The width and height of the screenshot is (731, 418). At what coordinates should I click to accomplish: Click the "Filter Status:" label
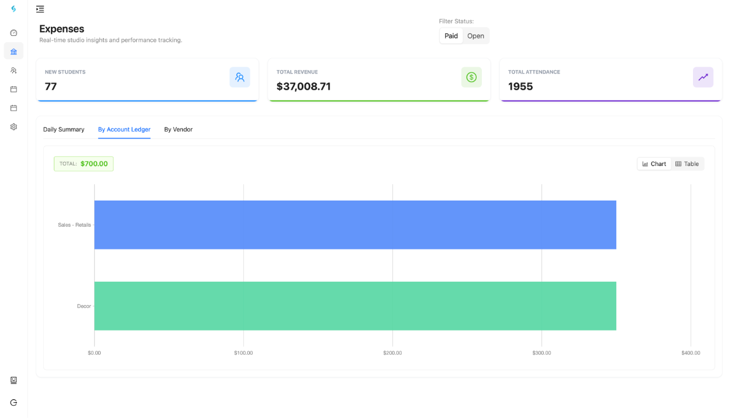[x=456, y=21]
